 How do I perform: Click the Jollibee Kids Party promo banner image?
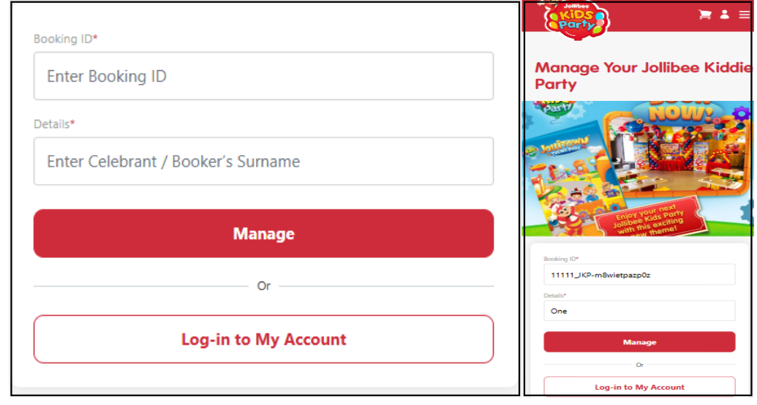638,168
